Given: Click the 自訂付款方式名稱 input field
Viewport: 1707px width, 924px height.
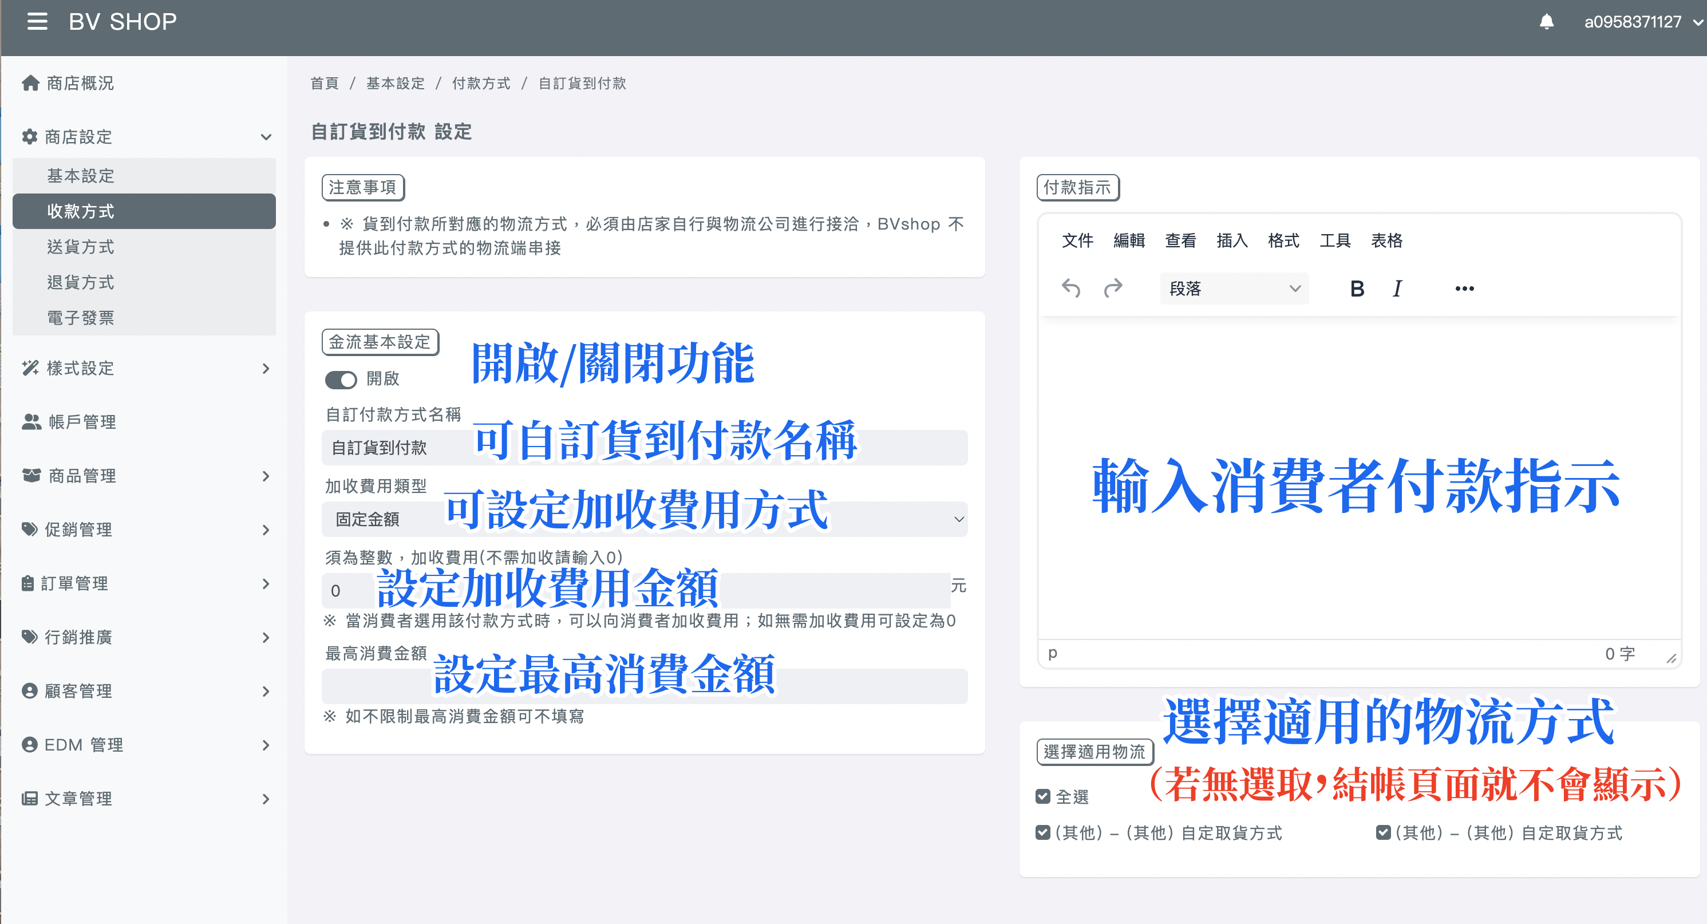Looking at the screenshot, I should tap(645, 448).
